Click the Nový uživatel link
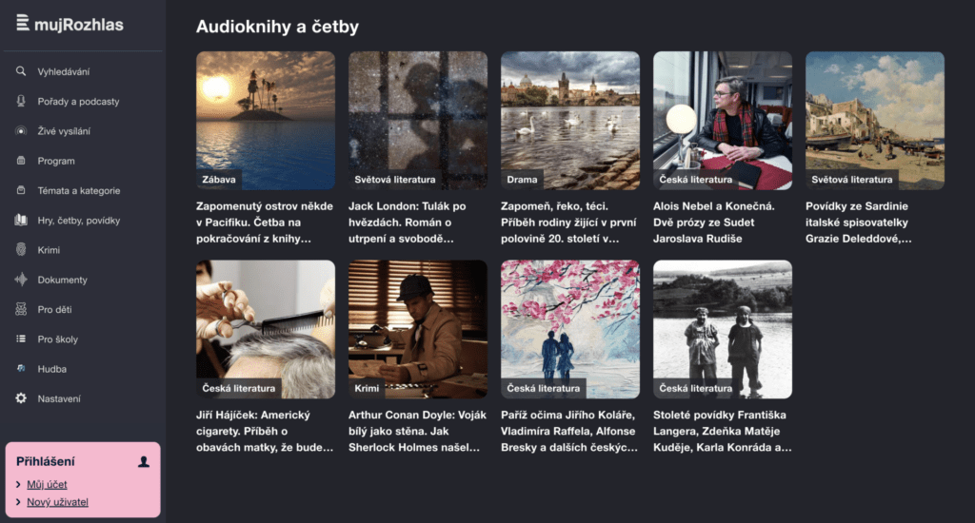 (57, 502)
